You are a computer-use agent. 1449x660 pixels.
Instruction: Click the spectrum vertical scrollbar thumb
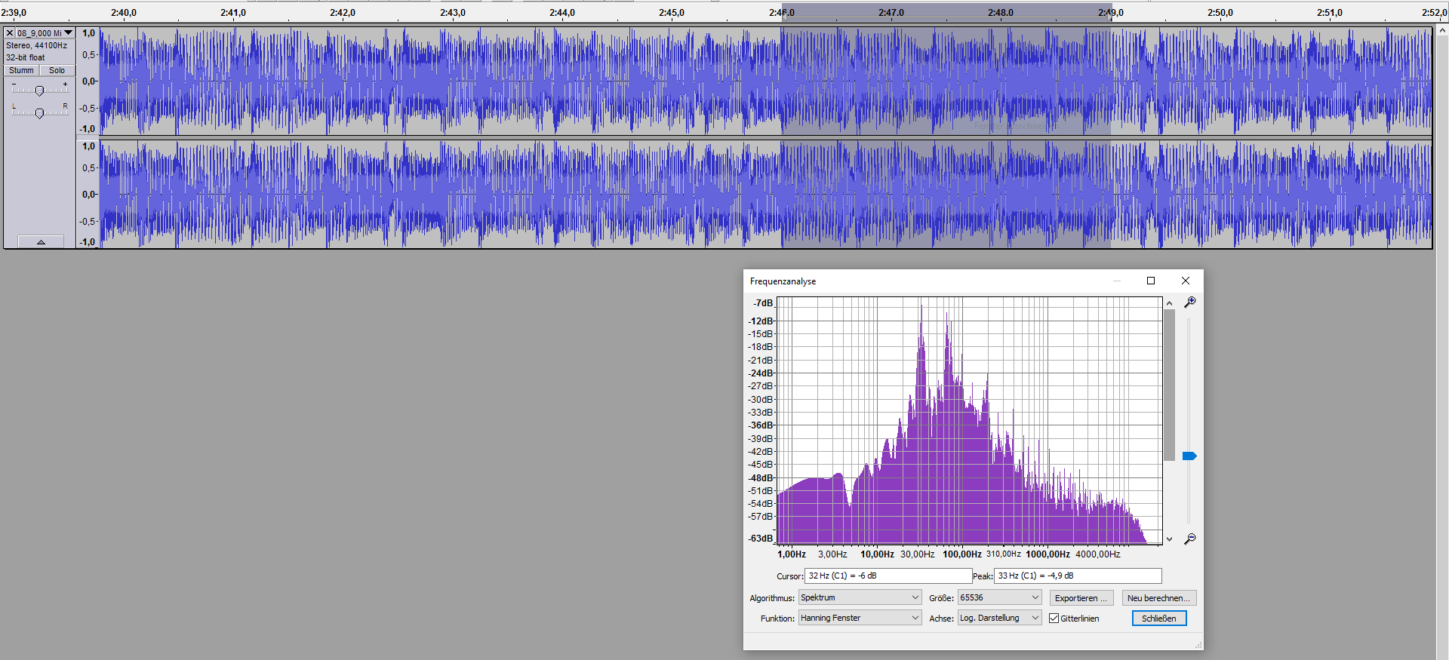pos(1169,385)
